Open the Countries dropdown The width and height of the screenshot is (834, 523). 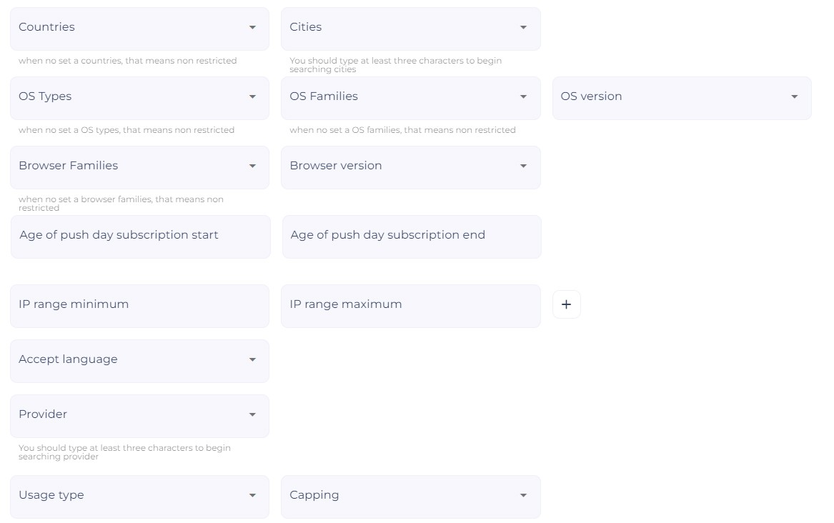(x=139, y=29)
